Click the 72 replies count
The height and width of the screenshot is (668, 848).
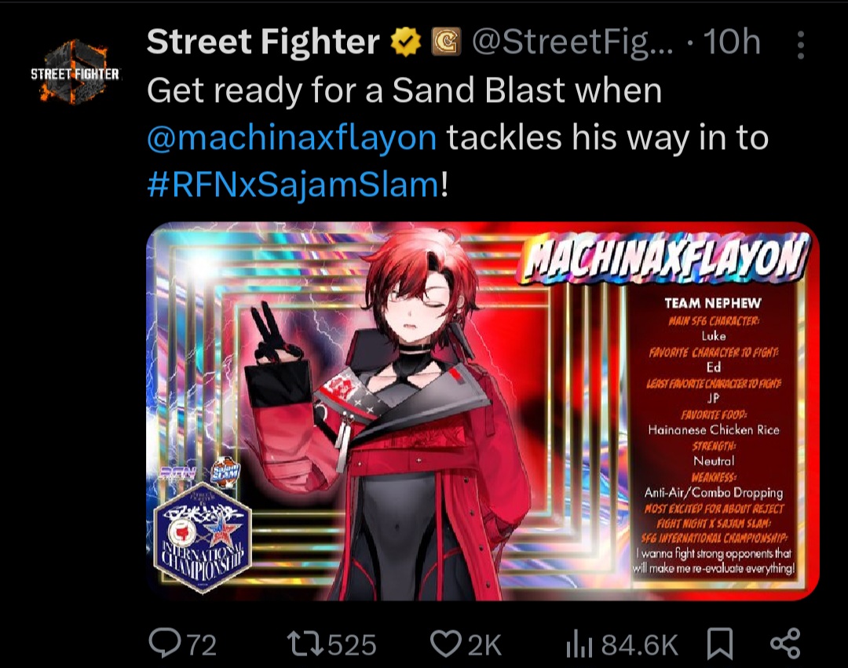coord(202,645)
